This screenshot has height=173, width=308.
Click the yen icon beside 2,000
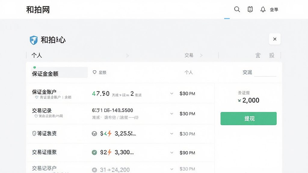coord(239,101)
